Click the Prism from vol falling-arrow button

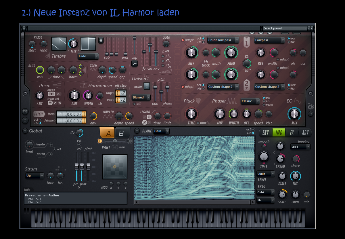coord(59,103)
